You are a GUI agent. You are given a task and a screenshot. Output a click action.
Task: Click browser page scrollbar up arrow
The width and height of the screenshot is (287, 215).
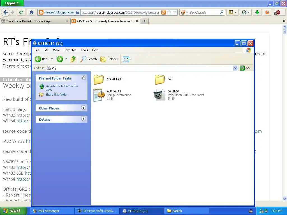tap(284, 27)
